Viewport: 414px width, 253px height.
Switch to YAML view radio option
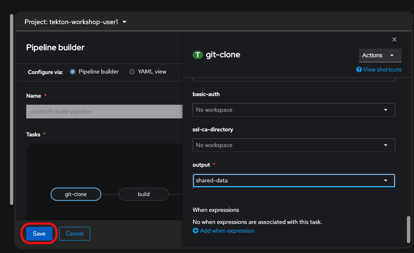point(132,71)
